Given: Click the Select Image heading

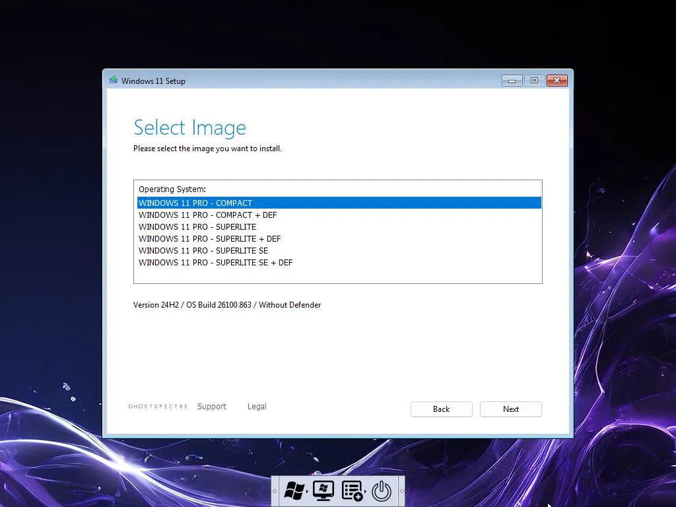Looking at the screenshot, I should coord(189,127).
